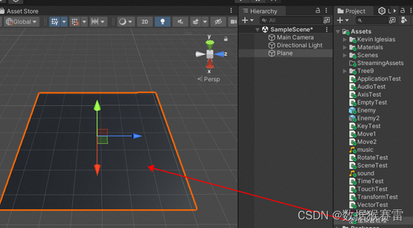Click the green Y axis gizmo cone

click(210, 45)
